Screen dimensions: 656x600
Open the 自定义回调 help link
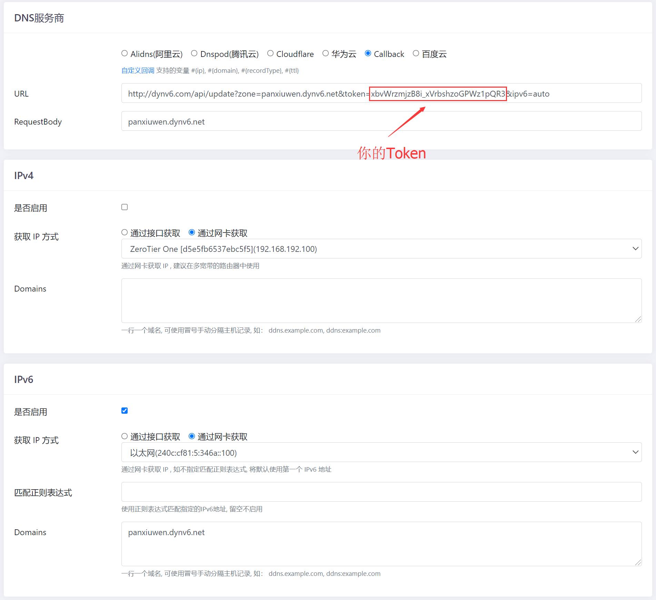[138, 71]
